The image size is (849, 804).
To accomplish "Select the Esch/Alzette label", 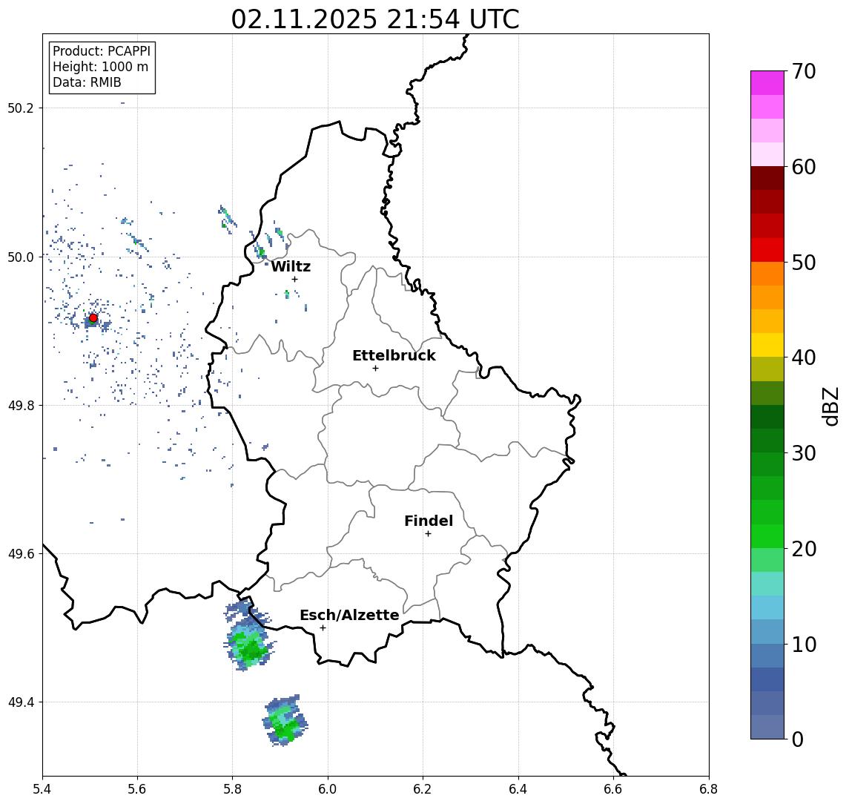I will point(349,615).
